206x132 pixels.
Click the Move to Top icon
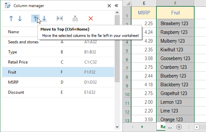coord(35,18)
